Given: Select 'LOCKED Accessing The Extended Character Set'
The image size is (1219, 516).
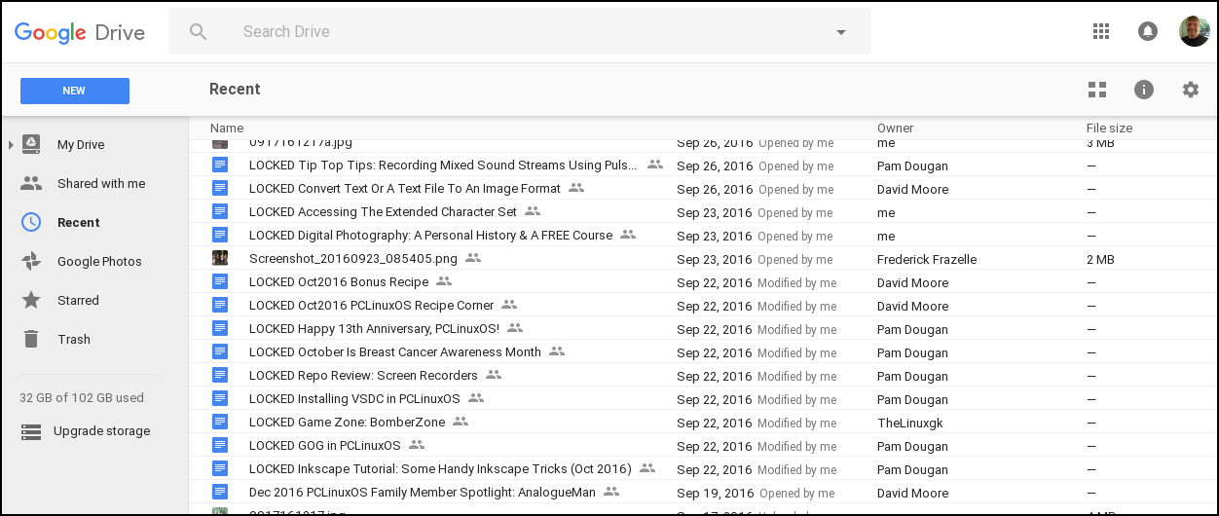Looking at the screenshot, I should (x=383, y=212).
